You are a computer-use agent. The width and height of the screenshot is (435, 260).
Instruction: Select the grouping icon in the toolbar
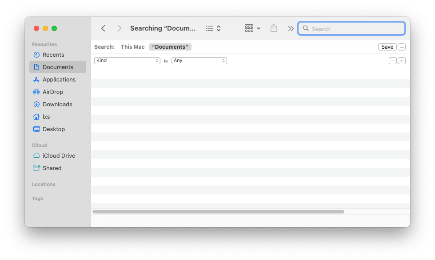[250, 28]
